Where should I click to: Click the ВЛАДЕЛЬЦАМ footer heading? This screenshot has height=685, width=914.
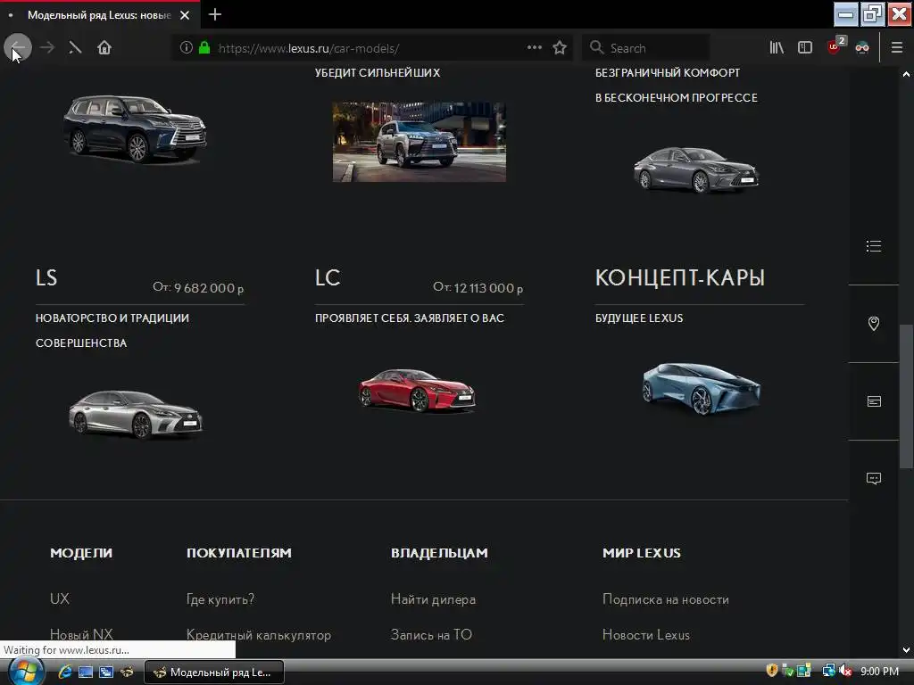[439, 553]
